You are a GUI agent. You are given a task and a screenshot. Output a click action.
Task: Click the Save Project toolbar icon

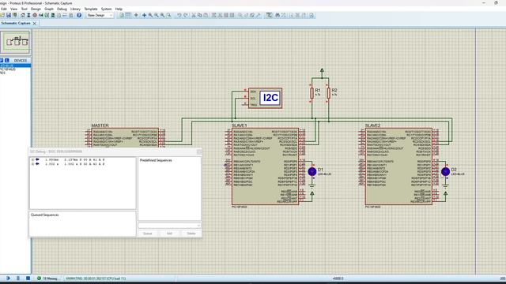tap(9, 15)
